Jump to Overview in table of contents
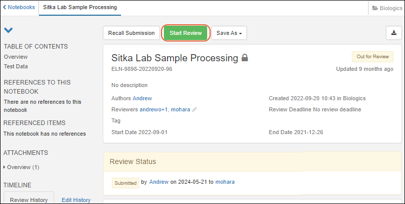The width and height of the screenshot is (405, 204). 16,57
